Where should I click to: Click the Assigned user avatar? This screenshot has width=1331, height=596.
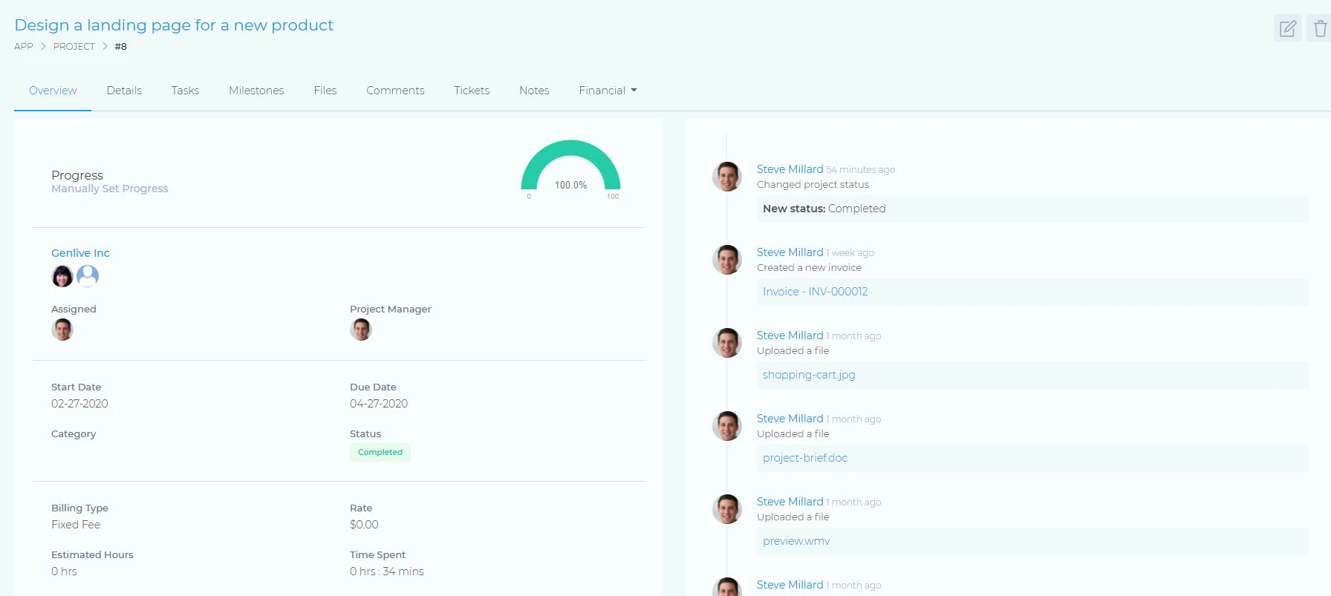62,330
